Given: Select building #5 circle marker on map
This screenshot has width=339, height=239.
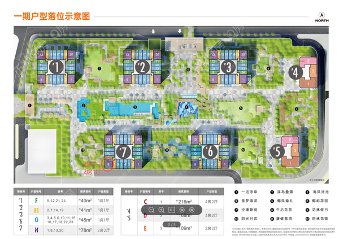Looking at the screenshot, I should point(277,151).
